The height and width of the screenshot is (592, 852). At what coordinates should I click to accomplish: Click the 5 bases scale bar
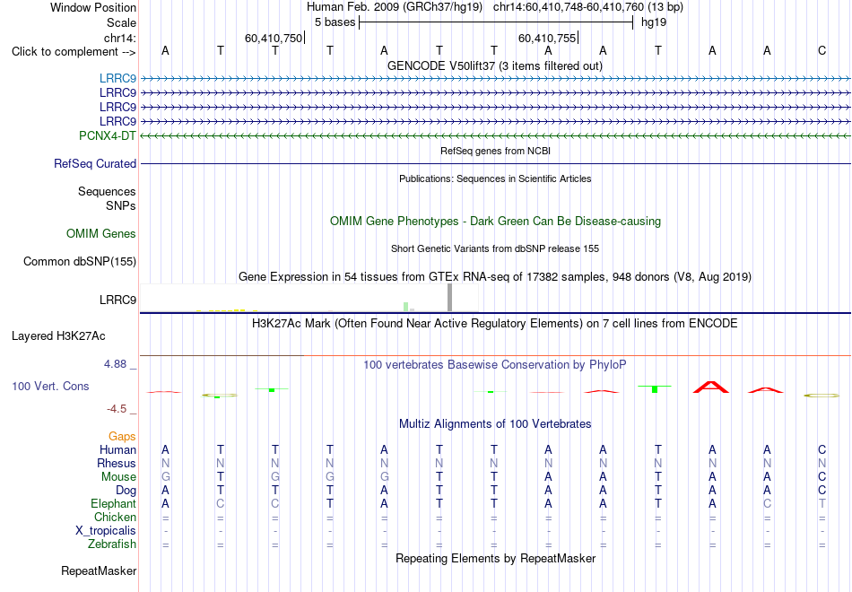coord(496,22)
